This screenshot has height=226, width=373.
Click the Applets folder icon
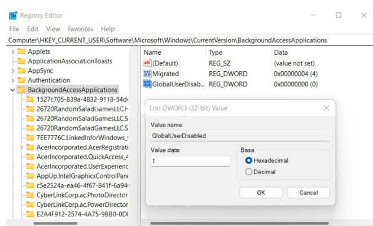pos(21,51)
